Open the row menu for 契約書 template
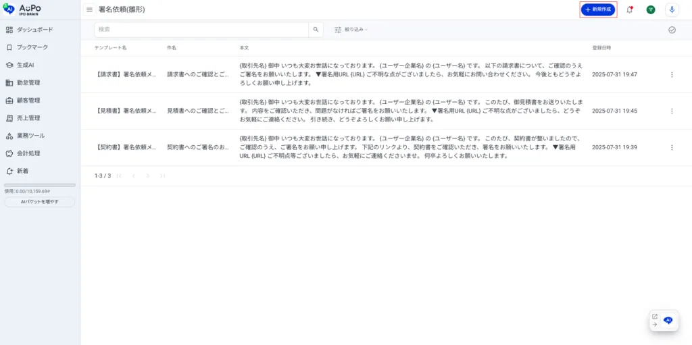Image resolution: width=692 pixels, height=345 pixels. [x=672, y=147]
